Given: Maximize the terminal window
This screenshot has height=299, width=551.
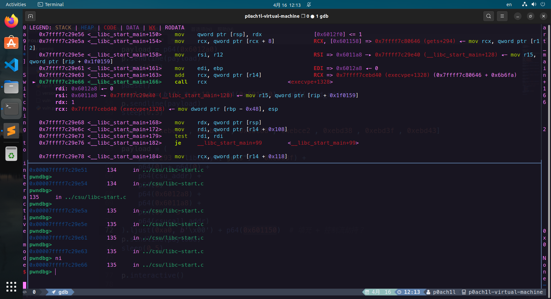Looking at the screenshot, I should coord(531,16).
